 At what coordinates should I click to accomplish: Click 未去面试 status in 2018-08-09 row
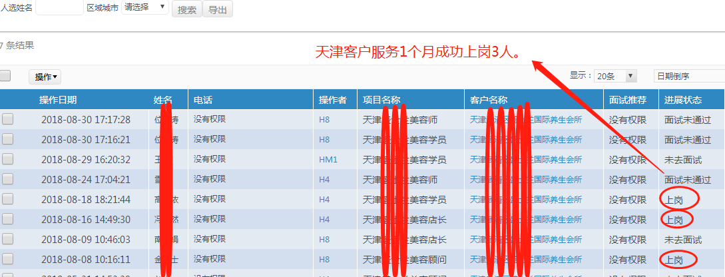[x=683, y=240]
